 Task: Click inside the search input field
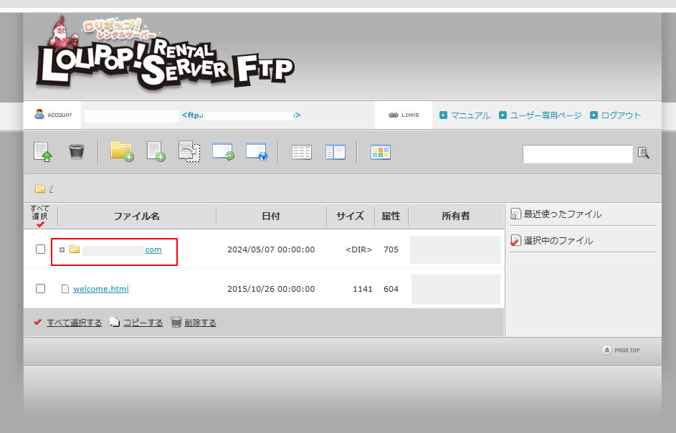577,153
